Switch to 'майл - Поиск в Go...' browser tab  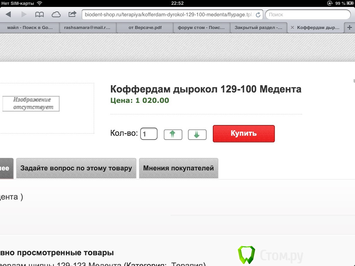tap(30, 28)
